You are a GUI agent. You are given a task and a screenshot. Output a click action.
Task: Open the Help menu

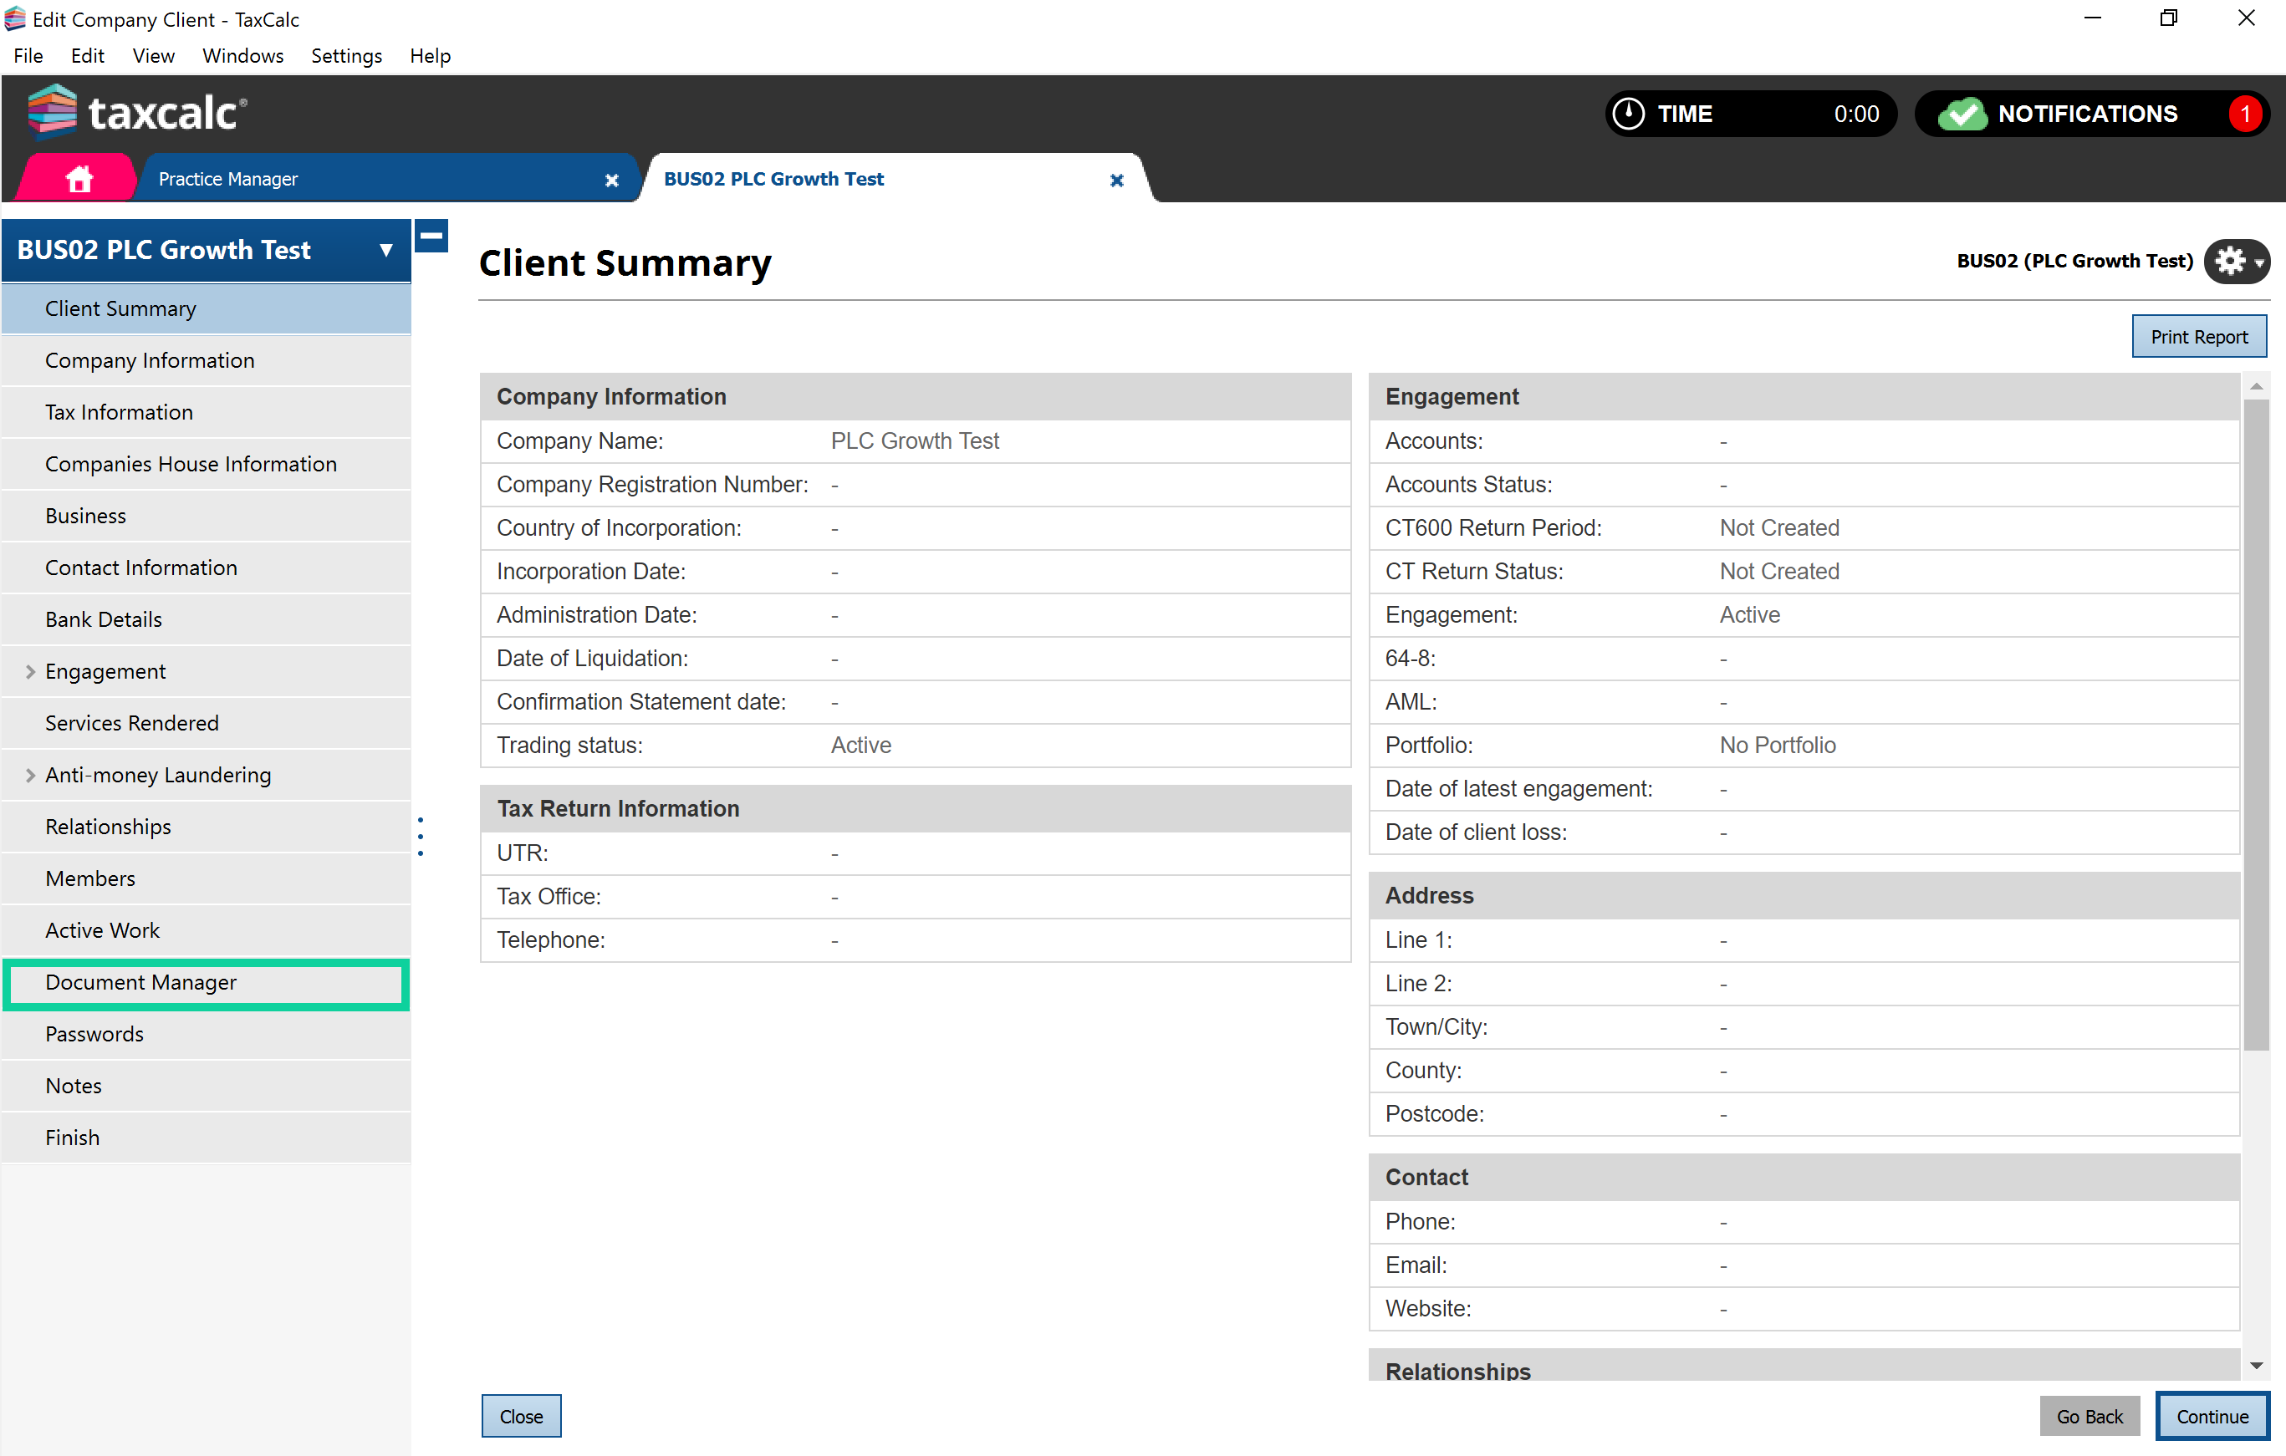click(430, 55)
